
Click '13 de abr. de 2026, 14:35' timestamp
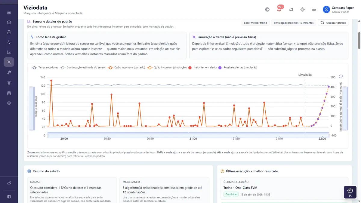255,195
